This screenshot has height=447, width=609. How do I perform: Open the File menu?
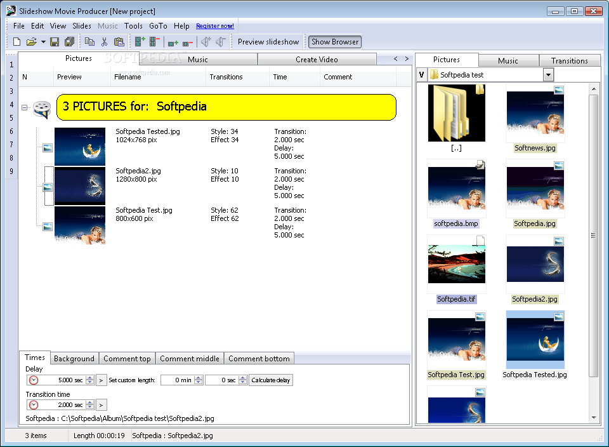[18, 25]
